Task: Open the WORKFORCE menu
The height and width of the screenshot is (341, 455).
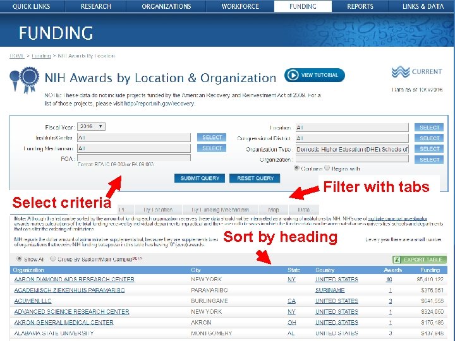Action: [240, 6]
